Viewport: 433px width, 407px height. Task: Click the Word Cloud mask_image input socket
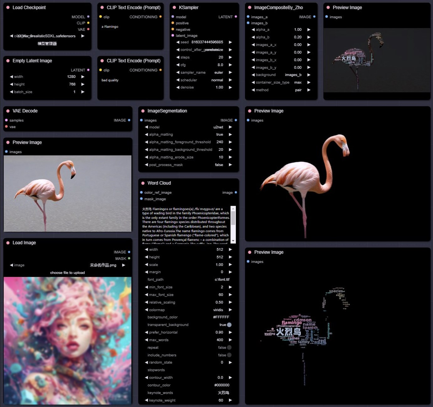pos(141,199)
